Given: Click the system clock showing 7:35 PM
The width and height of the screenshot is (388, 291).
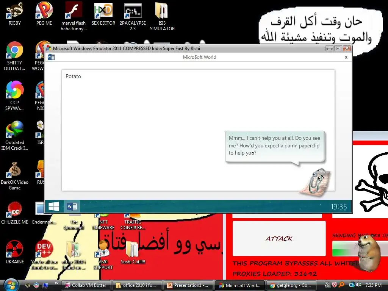Looking at the screenshot, I should click(373, 285).
